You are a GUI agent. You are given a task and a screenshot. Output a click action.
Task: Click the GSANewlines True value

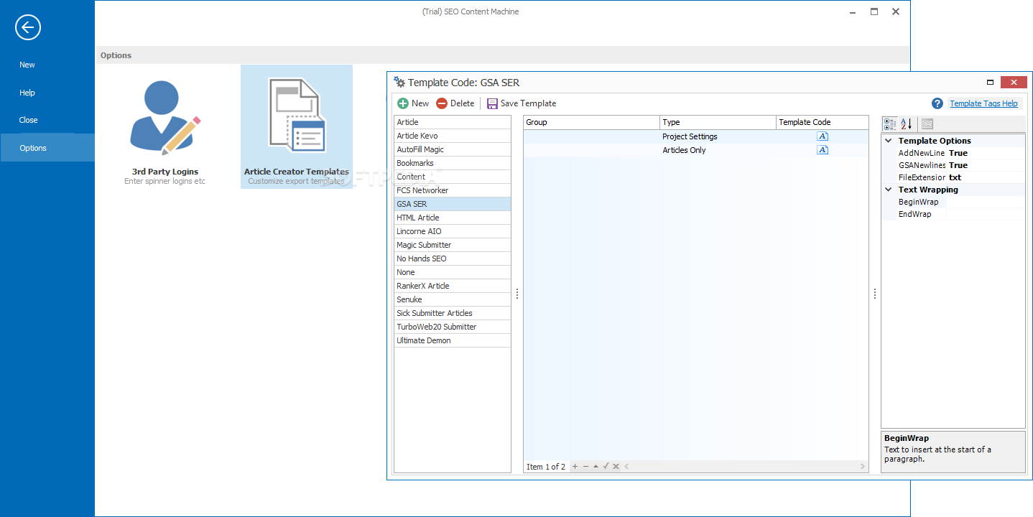tap(986, 165)
